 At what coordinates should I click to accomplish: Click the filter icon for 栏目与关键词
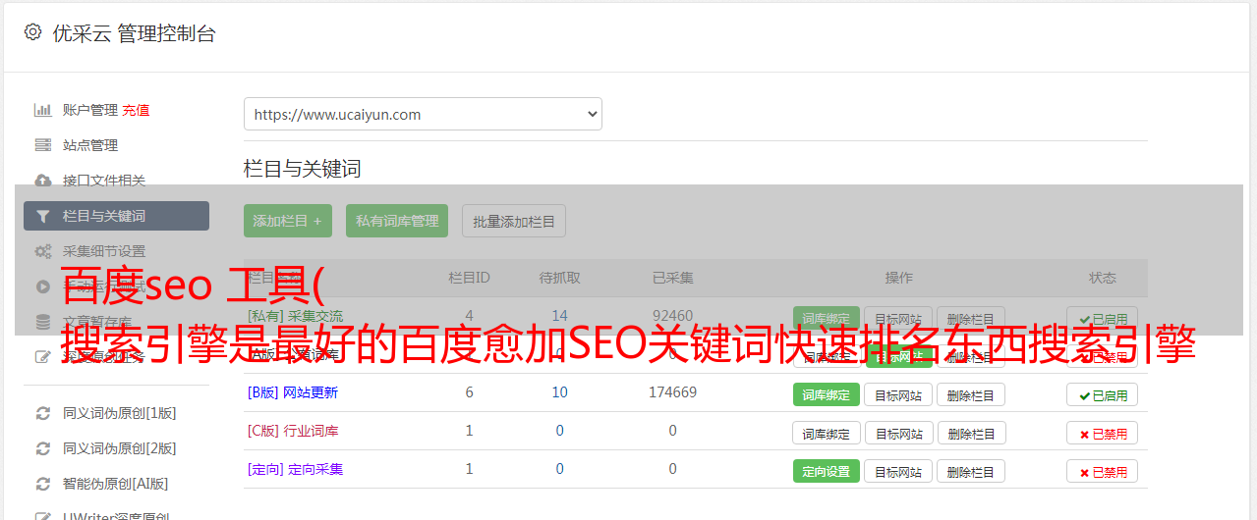click(x=42, y=216)
